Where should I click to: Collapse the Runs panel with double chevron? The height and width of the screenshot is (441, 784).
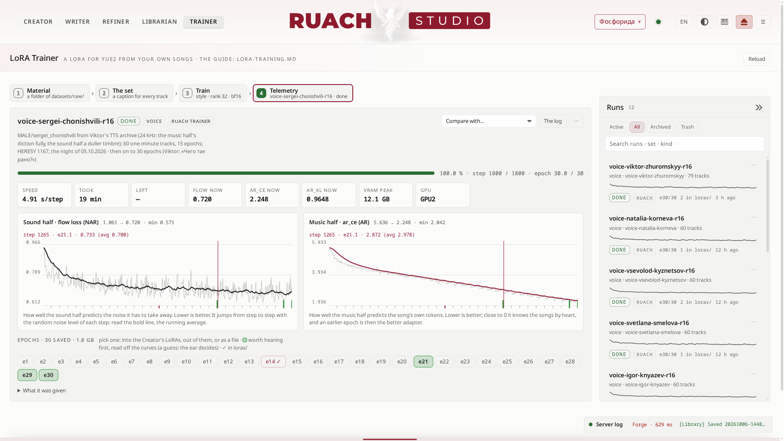coord(759,107)
